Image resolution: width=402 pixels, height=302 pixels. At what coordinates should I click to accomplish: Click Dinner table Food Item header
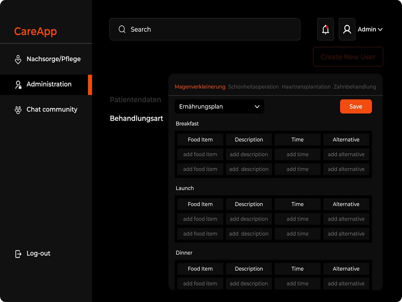200,269
